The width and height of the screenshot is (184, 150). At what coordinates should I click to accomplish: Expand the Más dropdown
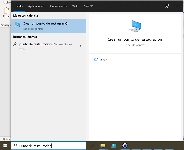[88, 6]
